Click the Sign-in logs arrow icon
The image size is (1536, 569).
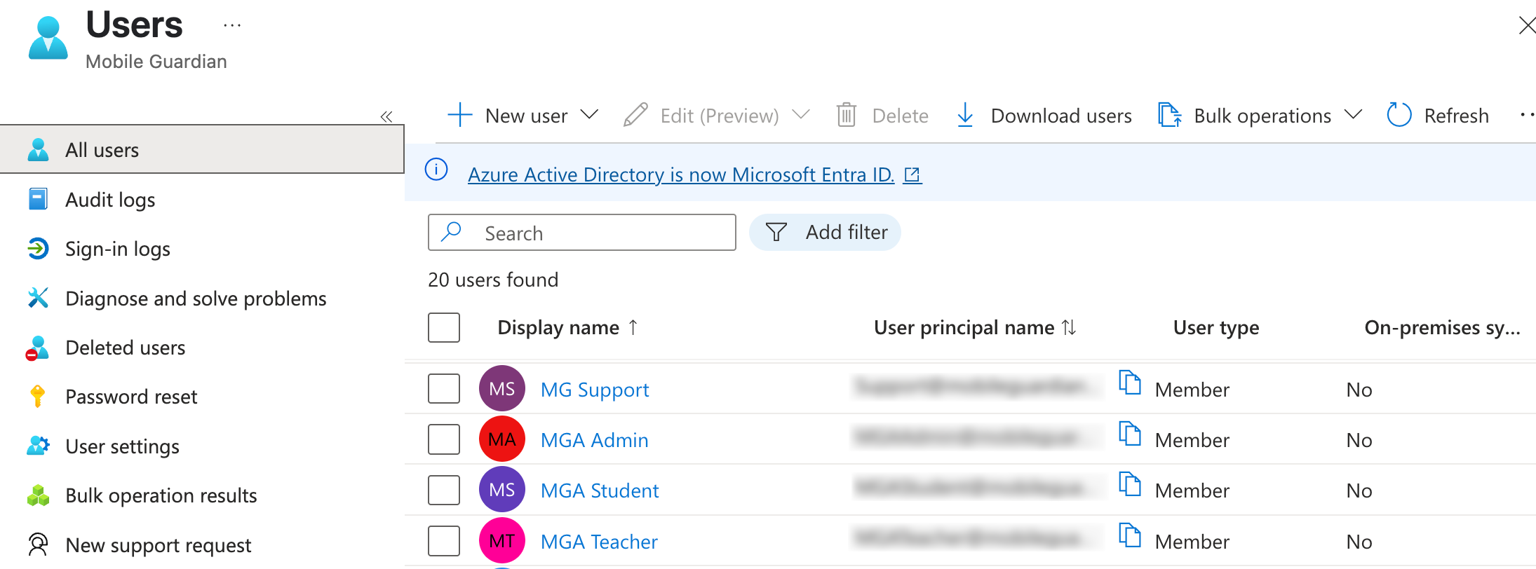pyautogui.click(x=38, y=249)
